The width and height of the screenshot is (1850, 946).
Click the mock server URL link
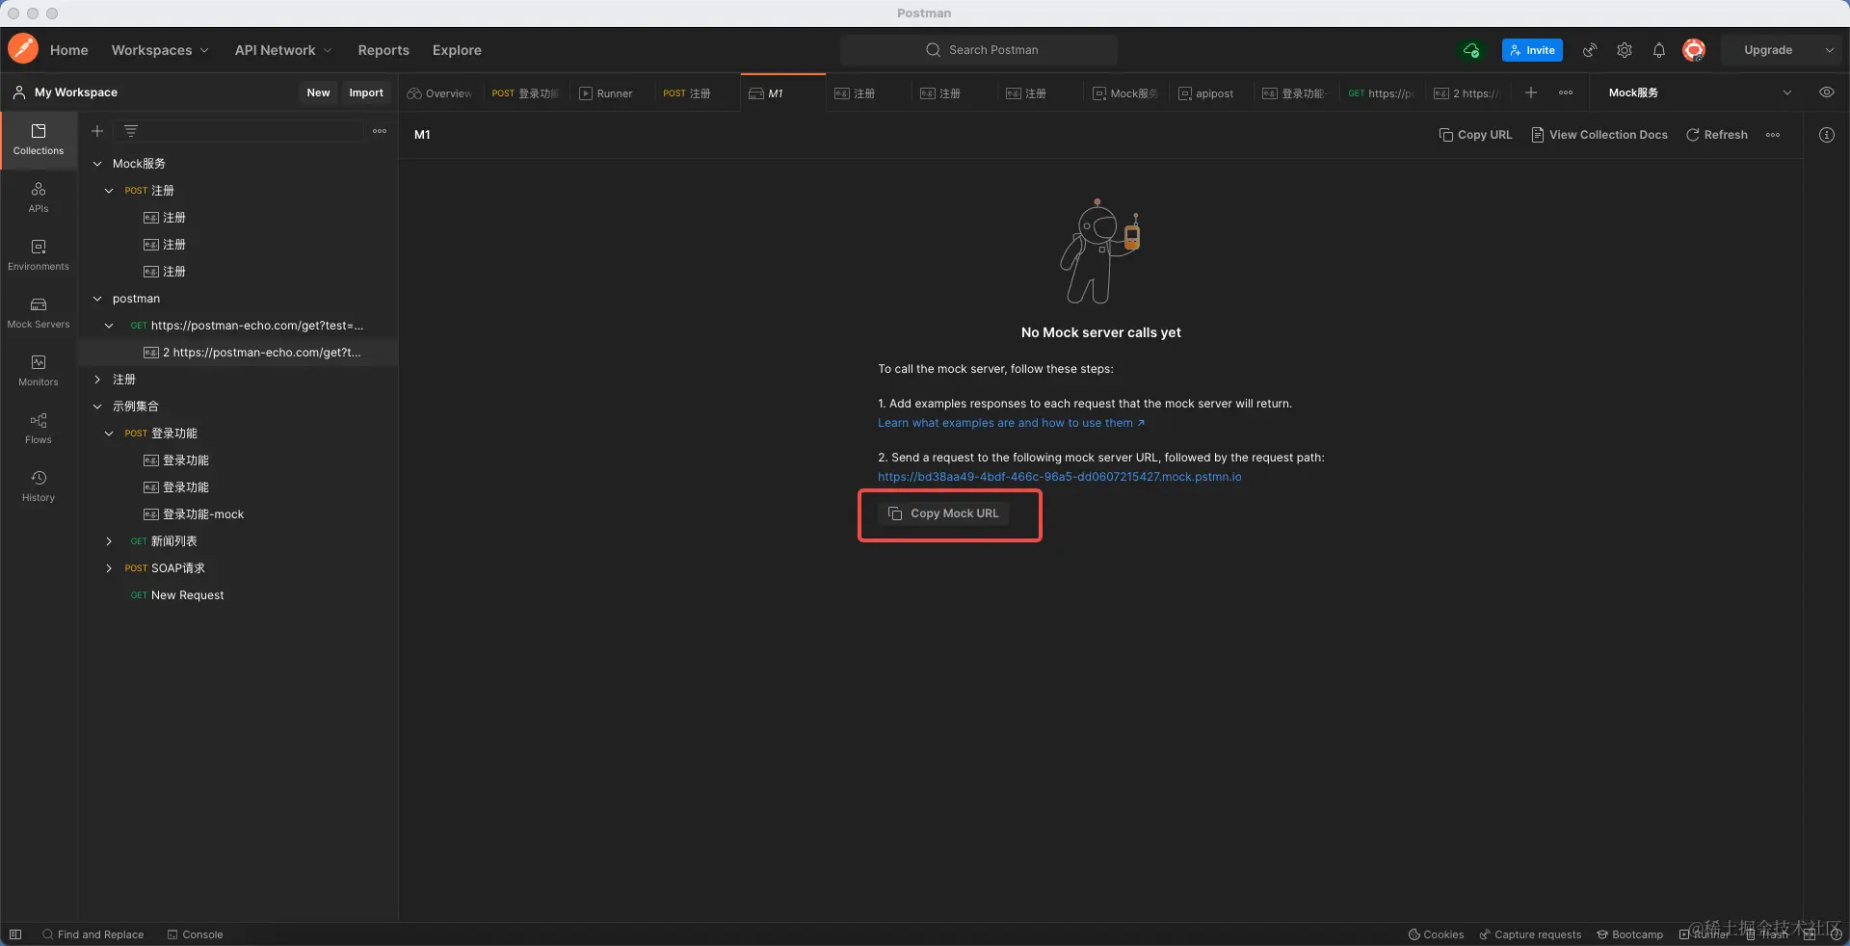click(1059, 477)
